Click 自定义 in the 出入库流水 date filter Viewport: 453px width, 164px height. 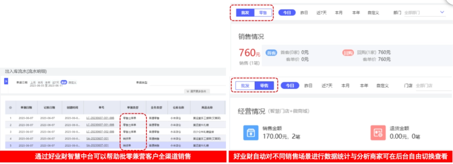pos(73,83)
